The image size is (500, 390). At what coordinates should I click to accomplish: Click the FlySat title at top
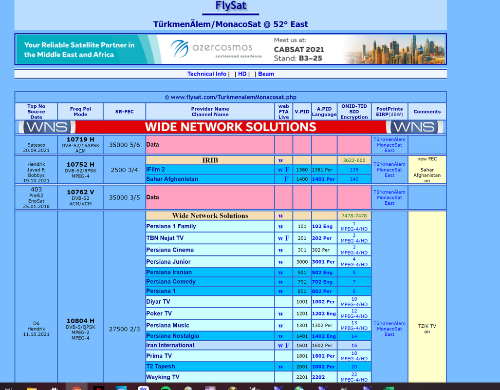(231, 5)
